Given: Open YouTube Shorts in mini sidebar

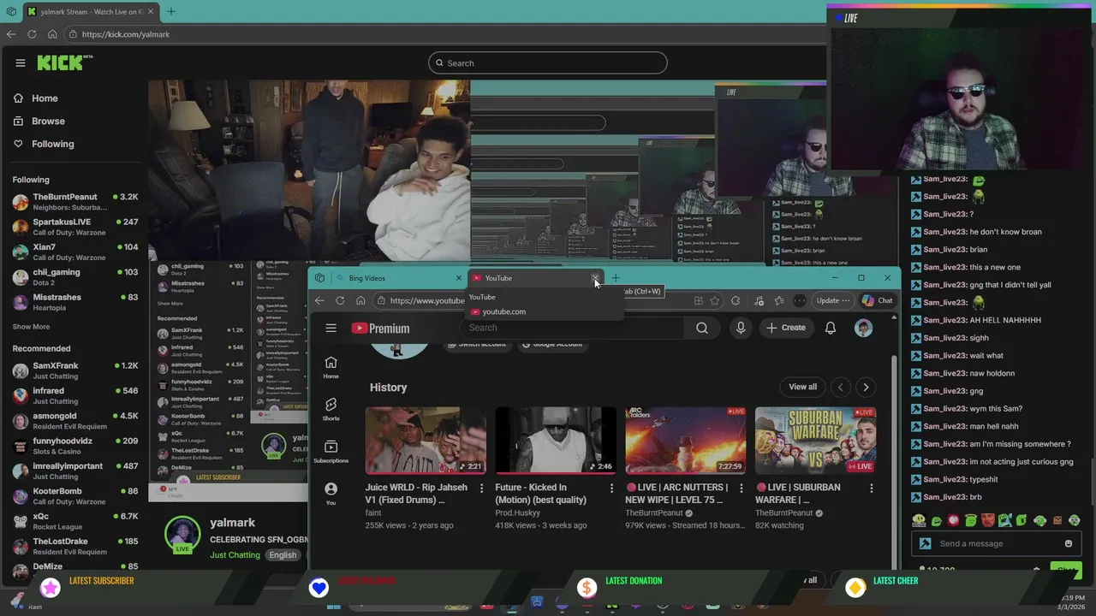Looking at the screenshot, I should [x=331, y=410].
